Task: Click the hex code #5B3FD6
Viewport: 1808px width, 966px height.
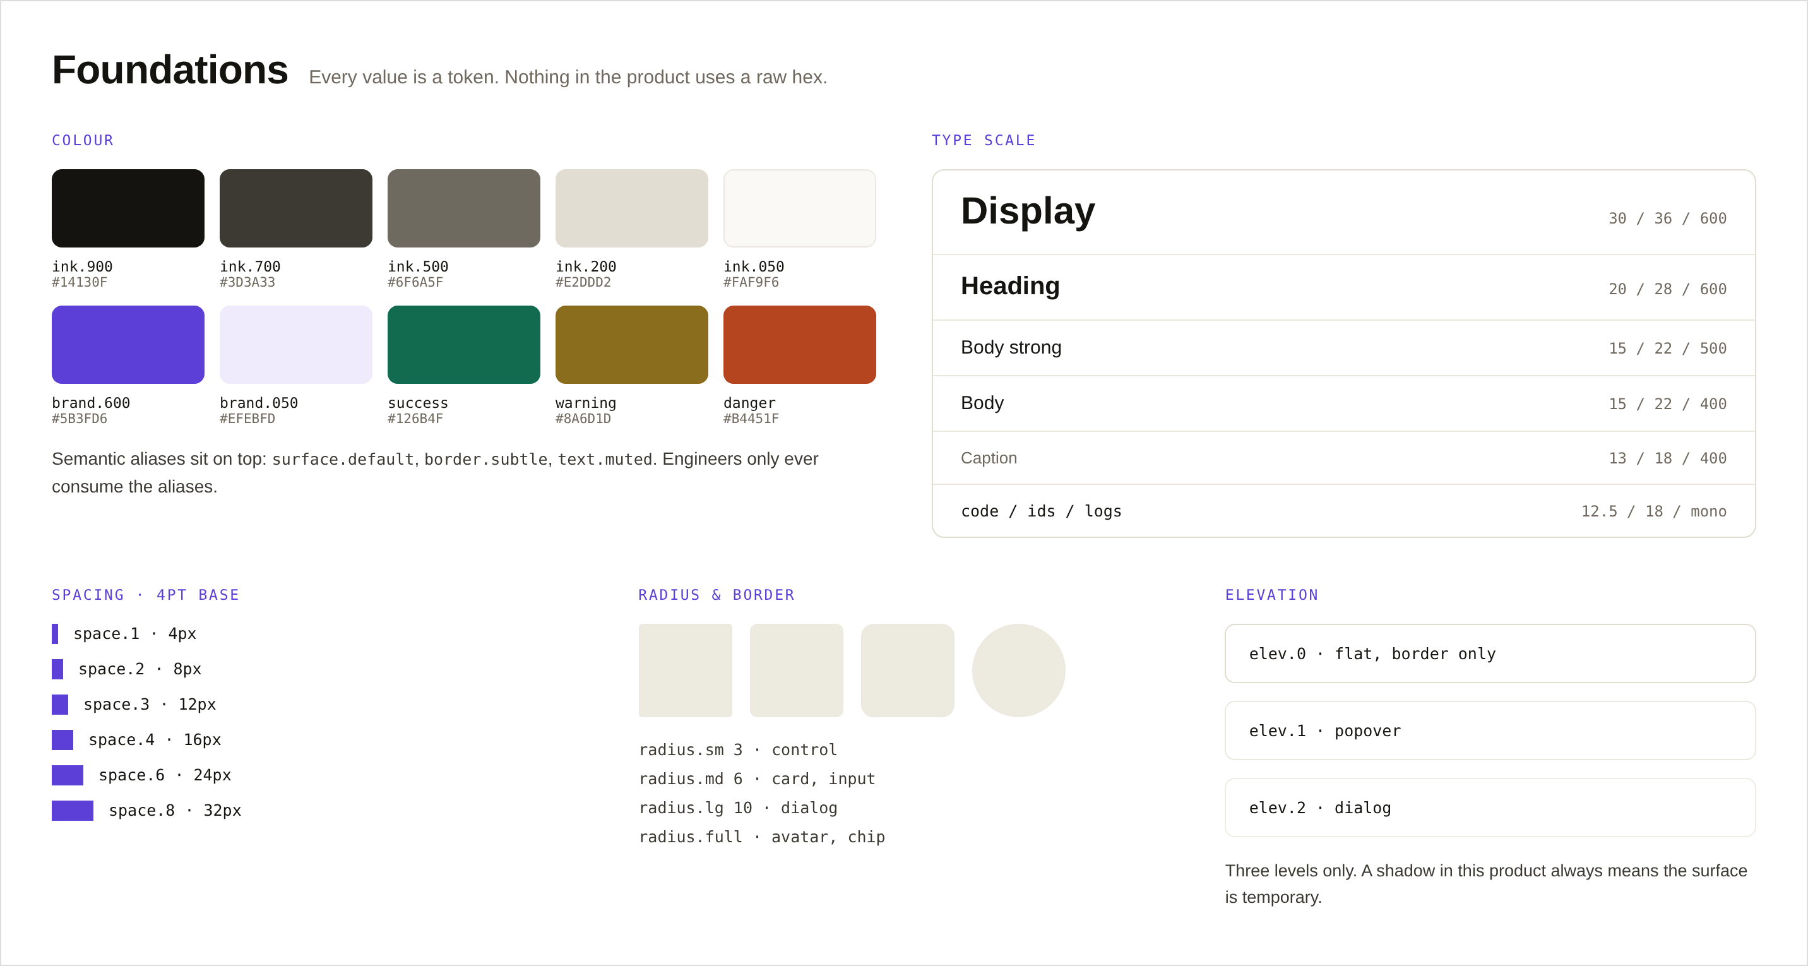Action: (80, 419)
